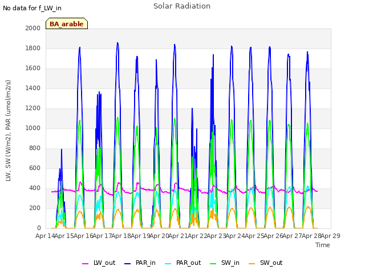The width and height of the screenshot is (365, 274).
Task: Click the Apr 29 x-axis tick label
Action: click(x=331, y=236)
